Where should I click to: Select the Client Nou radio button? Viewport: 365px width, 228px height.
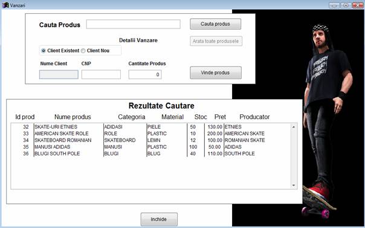83,51
